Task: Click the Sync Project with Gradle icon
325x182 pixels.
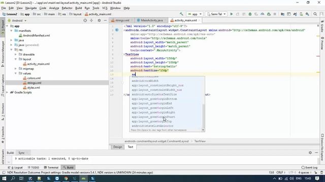Action: tap(295, 14)
